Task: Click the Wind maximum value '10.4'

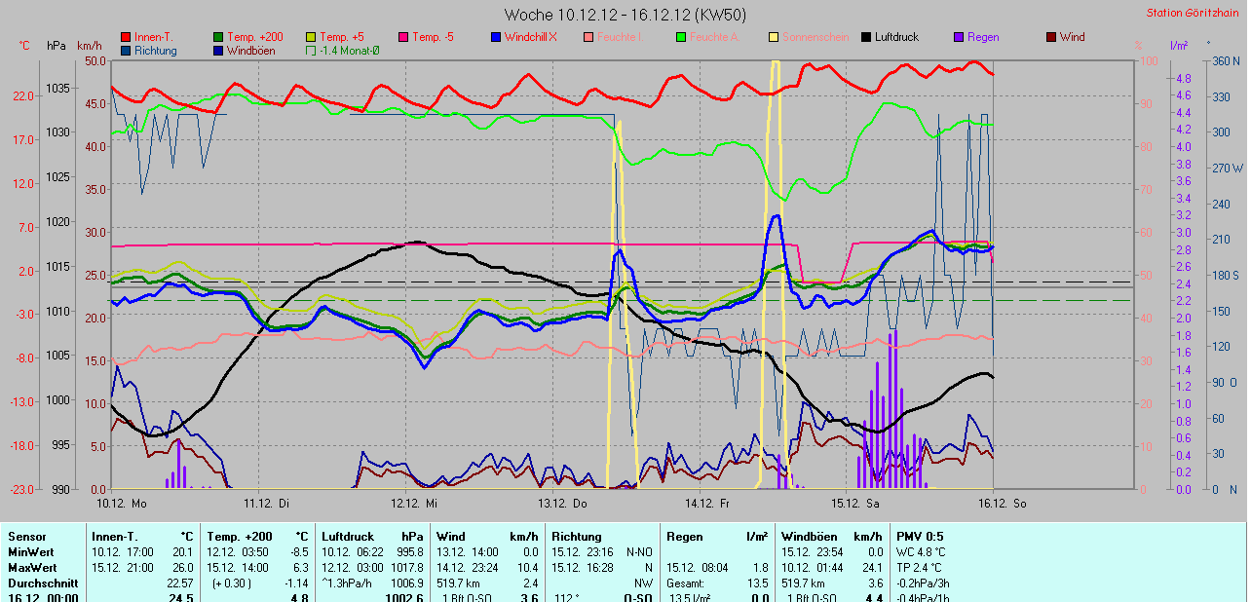Action: click(x=527, y=567)
